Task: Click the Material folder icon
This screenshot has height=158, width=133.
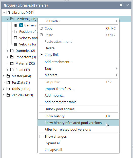Action: [12, 63]
